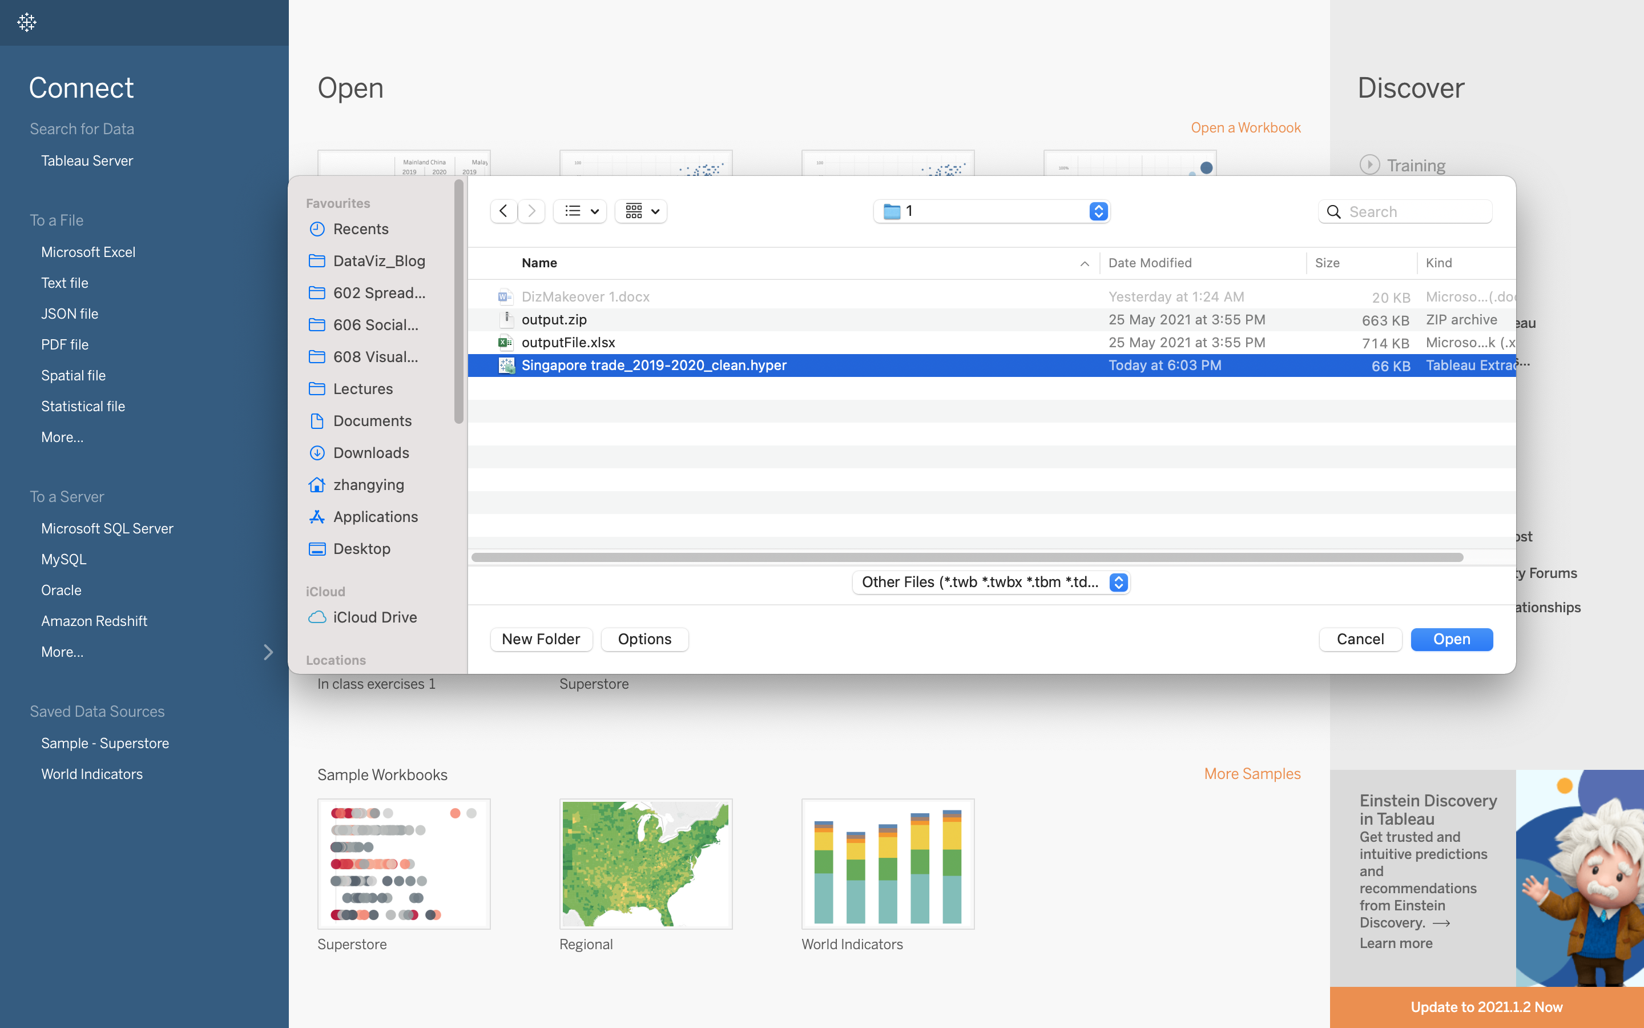Open the Regional sample workbook thumbnail
1644x1028 pixels.
point(646,864)
